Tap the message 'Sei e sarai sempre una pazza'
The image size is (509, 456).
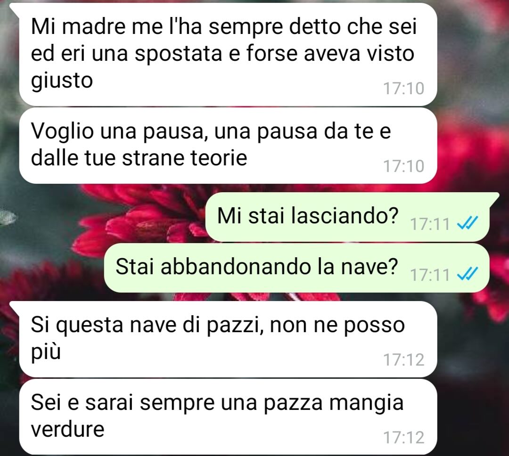click(228, 417)
